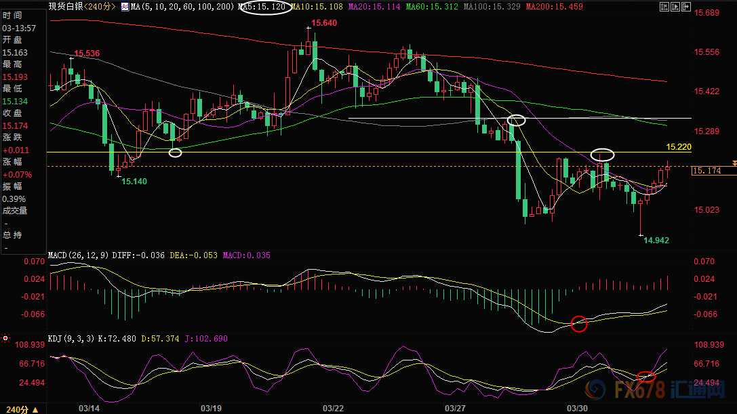Click the export arrow icon at top right
Screen dimensions: 737x414
tap(685, 7)
